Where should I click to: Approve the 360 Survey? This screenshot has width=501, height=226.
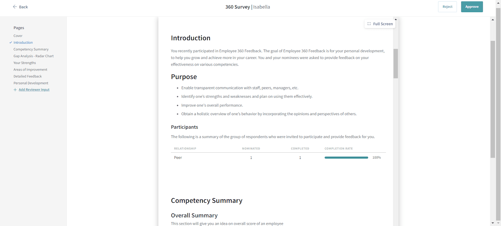coord(472,7)
